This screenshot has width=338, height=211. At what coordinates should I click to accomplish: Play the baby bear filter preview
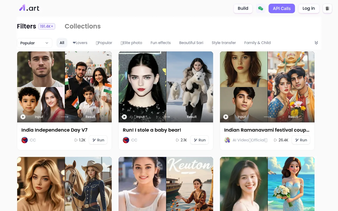(124, 117)
